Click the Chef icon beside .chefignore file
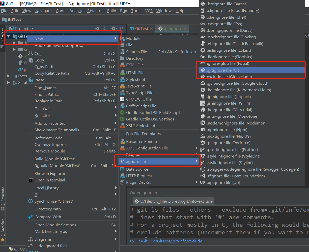The width and height of the screenshot is (309, 252). click(203, 17)
